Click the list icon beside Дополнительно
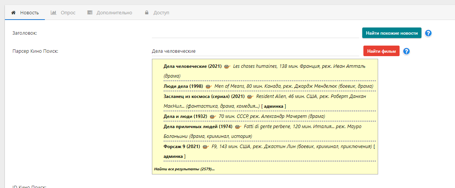This screenshot has width=455, height=188. click(90, 13)
